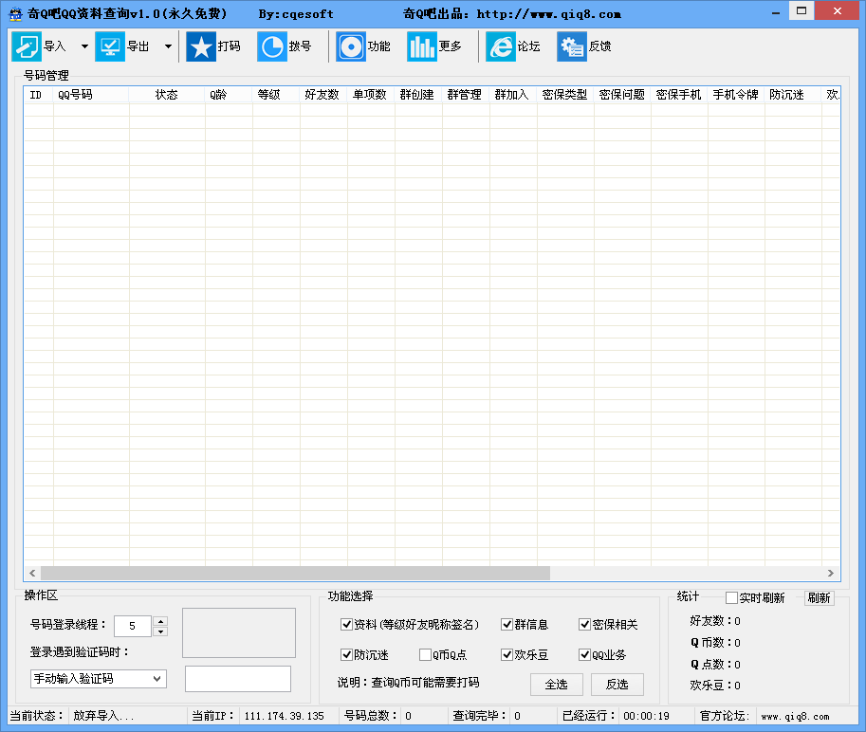
Task: Enable the Q币Q点 checkbox
Action: pos(425,655)
